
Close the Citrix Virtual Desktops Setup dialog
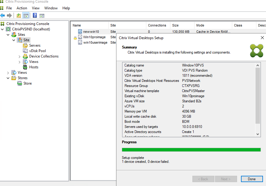[x=262, y=38]
